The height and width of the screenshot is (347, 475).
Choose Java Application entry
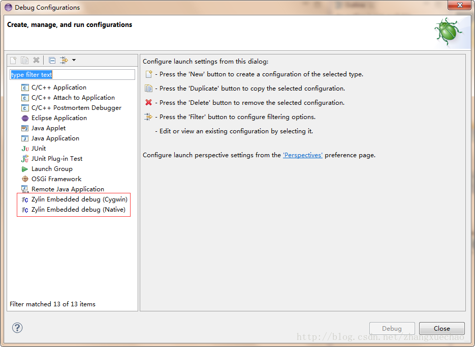pyautogui.click(x=55, y=138)
